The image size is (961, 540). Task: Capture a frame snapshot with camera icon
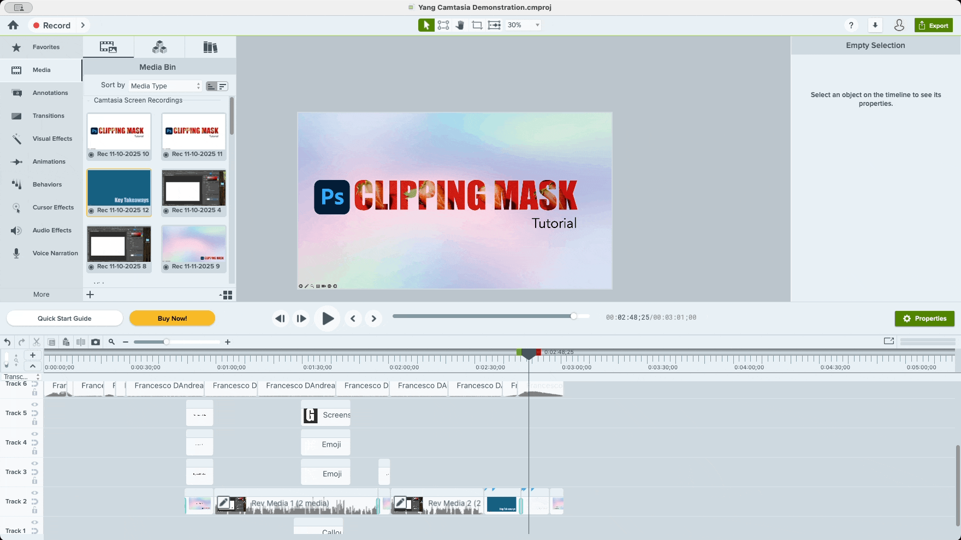coord(96,342)
